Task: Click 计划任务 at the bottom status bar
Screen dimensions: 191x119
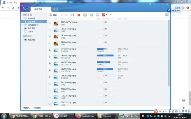Action: [x=37, y=108]
